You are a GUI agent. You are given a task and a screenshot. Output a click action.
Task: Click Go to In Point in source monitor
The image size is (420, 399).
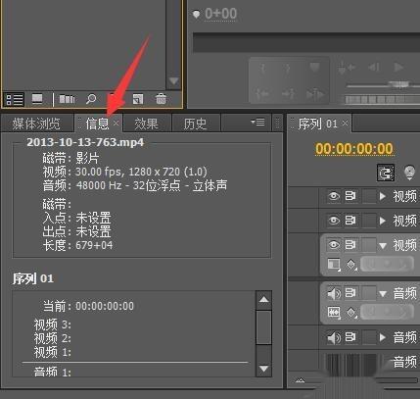click(x=262, y=94)
